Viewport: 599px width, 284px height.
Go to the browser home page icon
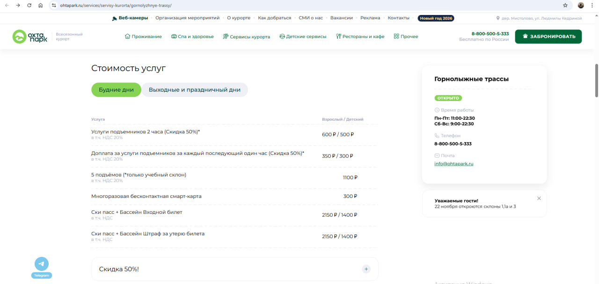click(41, 5)
